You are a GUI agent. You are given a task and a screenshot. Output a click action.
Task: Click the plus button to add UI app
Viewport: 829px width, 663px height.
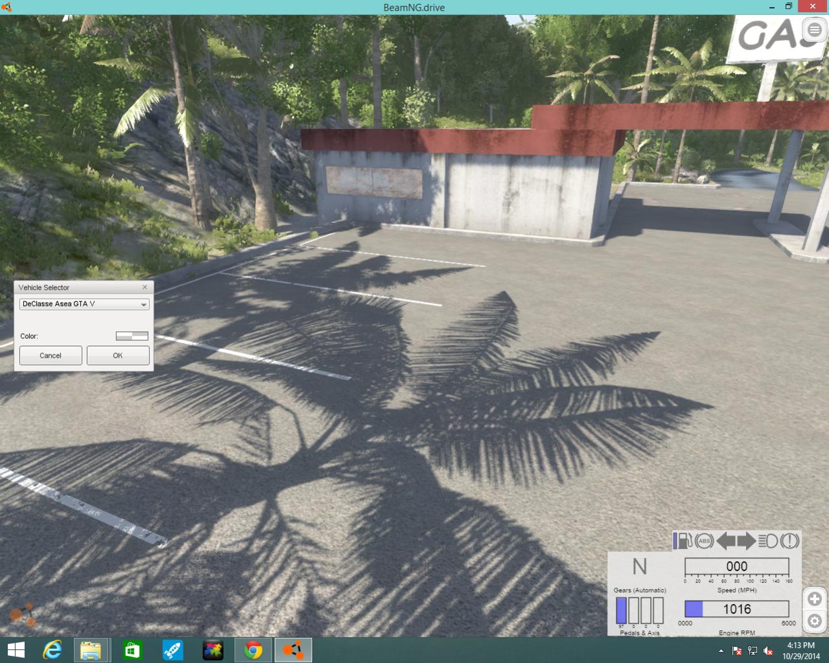(x=815, y=599)
